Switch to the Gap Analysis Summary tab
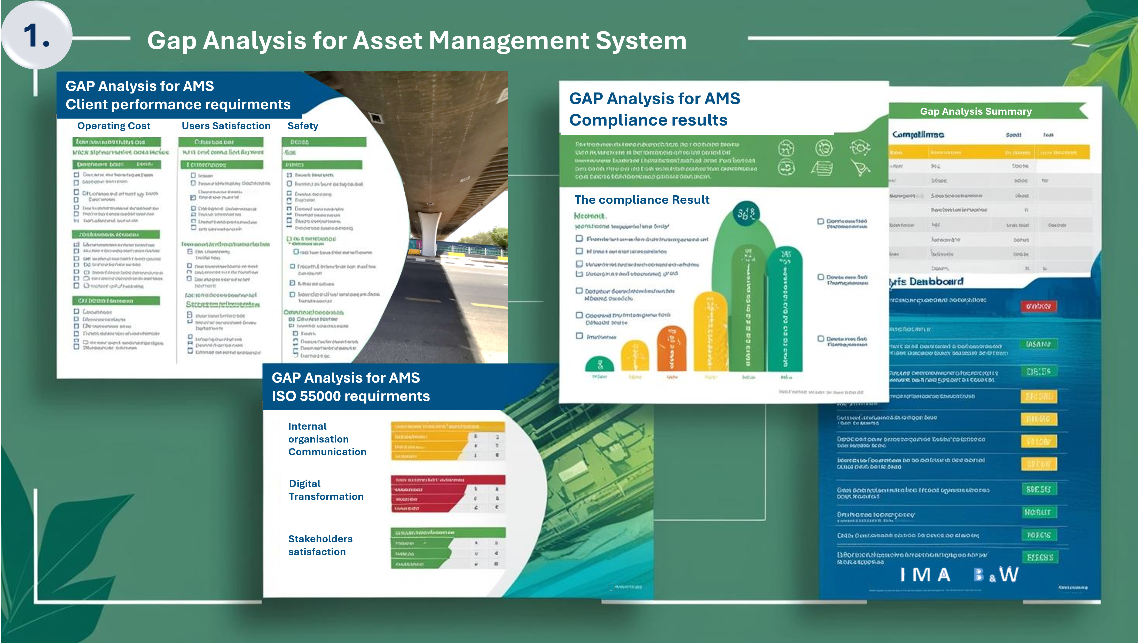This screenshot has height=643, width=1138. (x=976, y=111)
